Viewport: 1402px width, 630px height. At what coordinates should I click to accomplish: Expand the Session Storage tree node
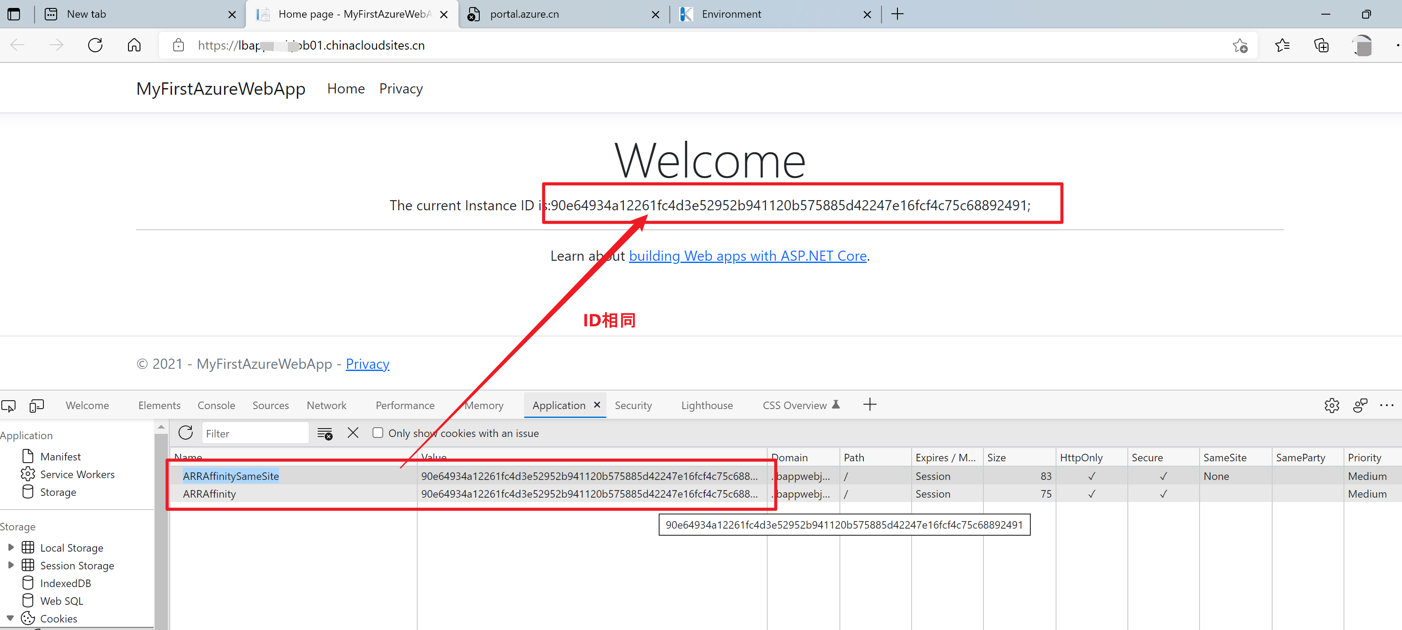pos(11,565)
